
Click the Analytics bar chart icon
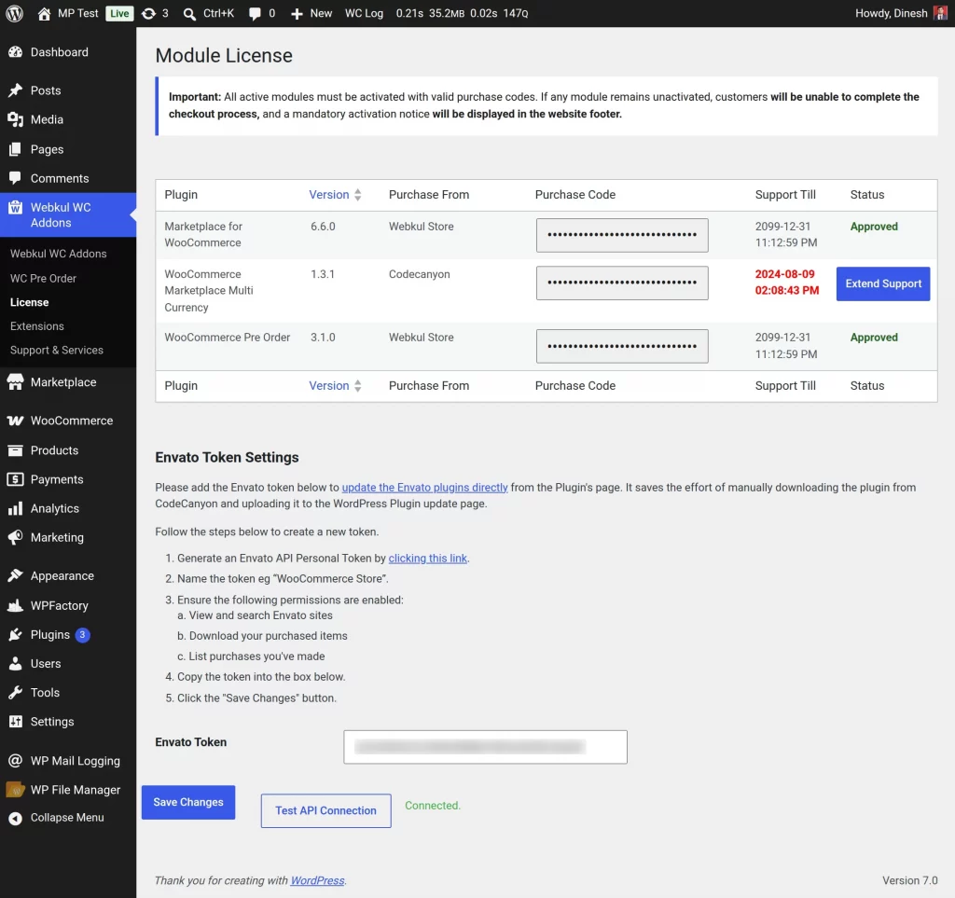click(x=15, y=508)
